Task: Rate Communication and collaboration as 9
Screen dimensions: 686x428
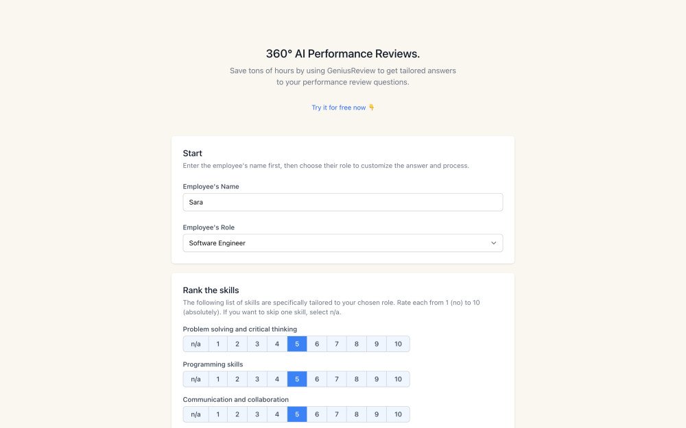Action: point(377,414)
